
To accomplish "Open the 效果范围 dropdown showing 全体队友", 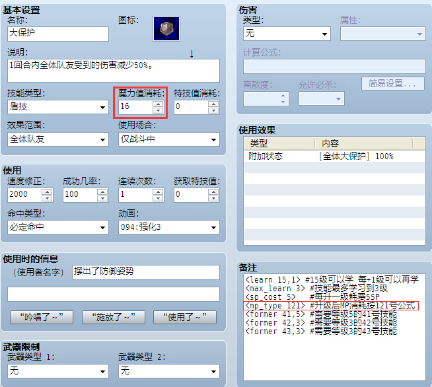I will point(58,139).
